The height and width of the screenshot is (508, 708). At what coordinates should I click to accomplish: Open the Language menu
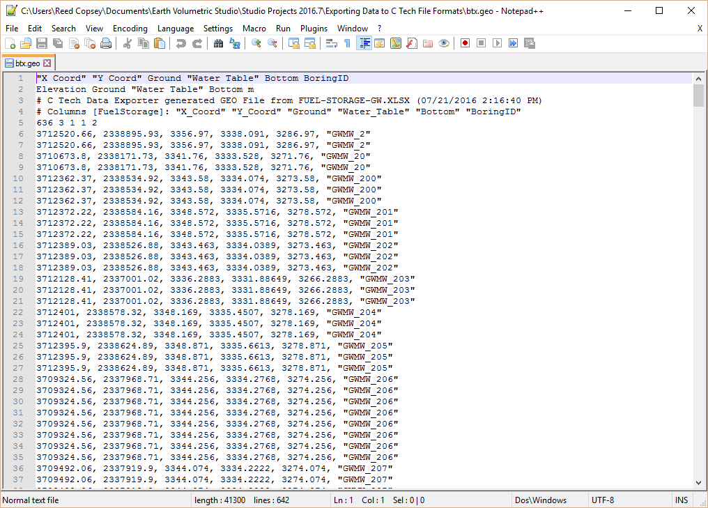point(176,29)
